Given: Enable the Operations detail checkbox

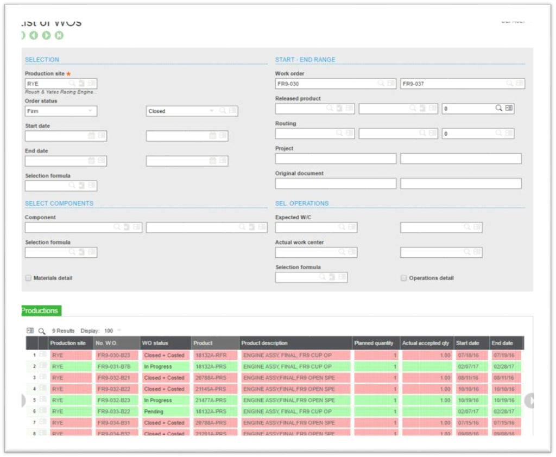Looking at the screenshot, I should [403, 278].
